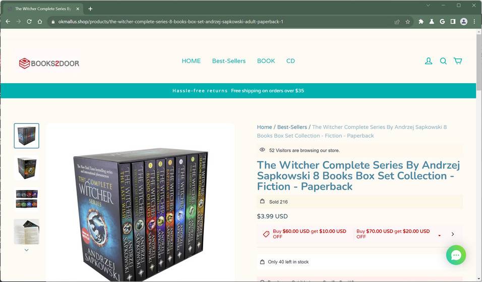Image resolution: width=482 pixels, height=282 pixels.
Task: Open the browser profile avatar
Action: (463, 22)
